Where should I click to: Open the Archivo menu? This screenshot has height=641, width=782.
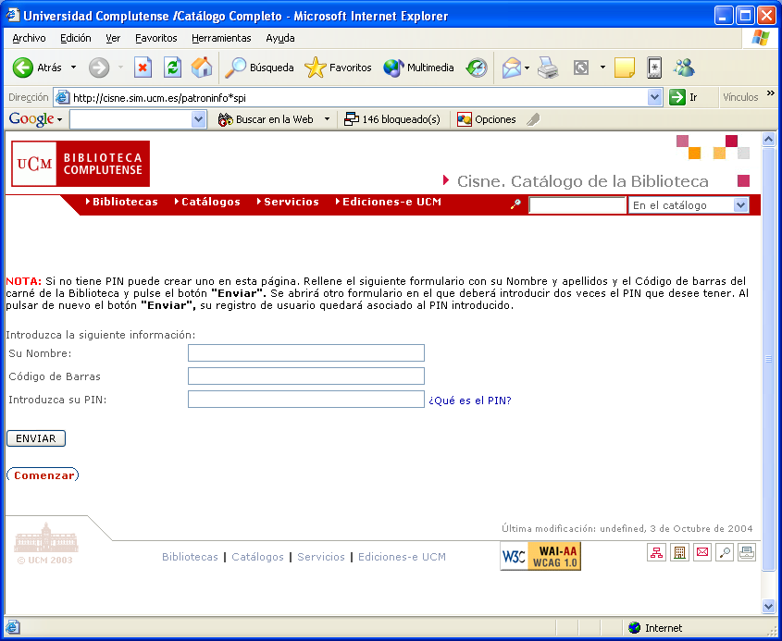tap(29, 38)
